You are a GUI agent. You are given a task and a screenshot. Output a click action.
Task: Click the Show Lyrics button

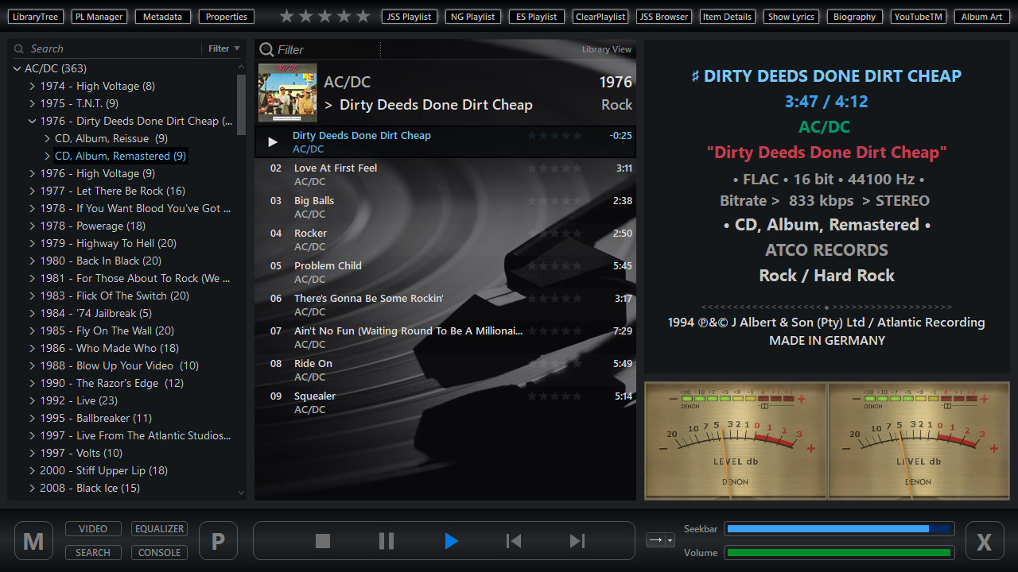791,17
